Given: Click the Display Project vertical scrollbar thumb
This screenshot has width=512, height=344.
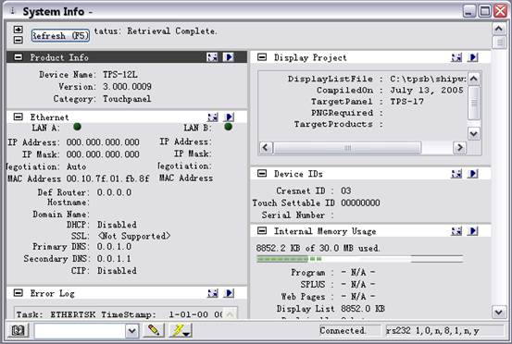Looking at the screenshot, I should click(x=474, y=103).
